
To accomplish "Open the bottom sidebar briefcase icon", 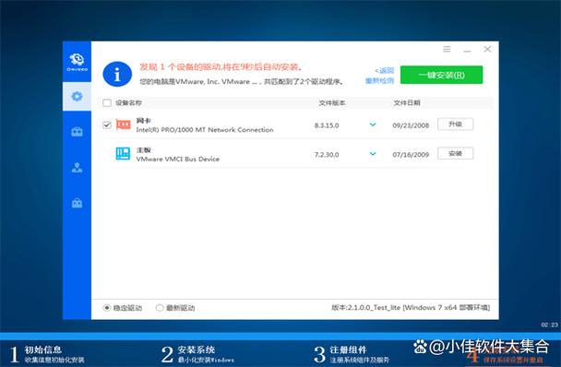I will point(77,203).
